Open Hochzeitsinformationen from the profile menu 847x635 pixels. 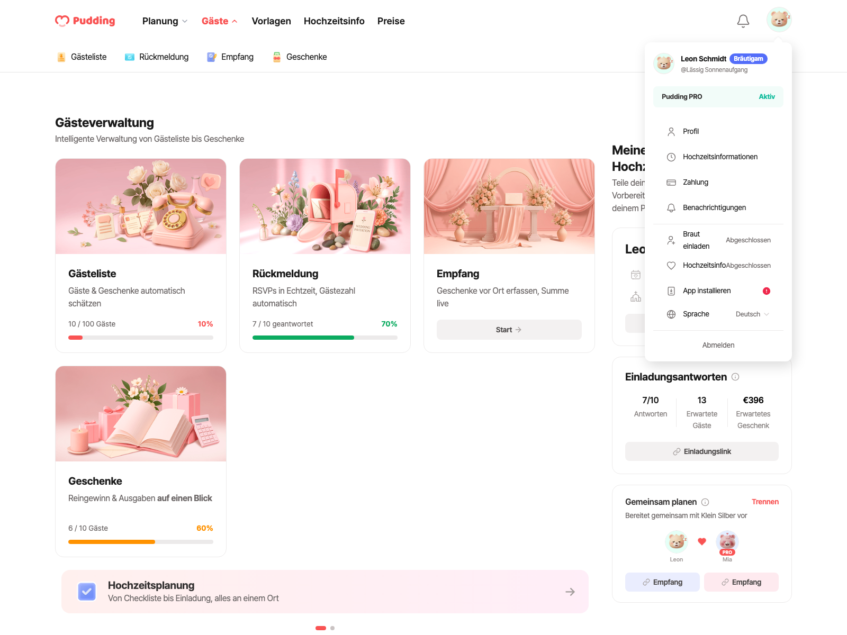pyautogui.click(x=718, y=157)
